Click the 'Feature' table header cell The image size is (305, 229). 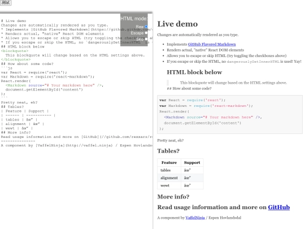[x=169, y=163]
